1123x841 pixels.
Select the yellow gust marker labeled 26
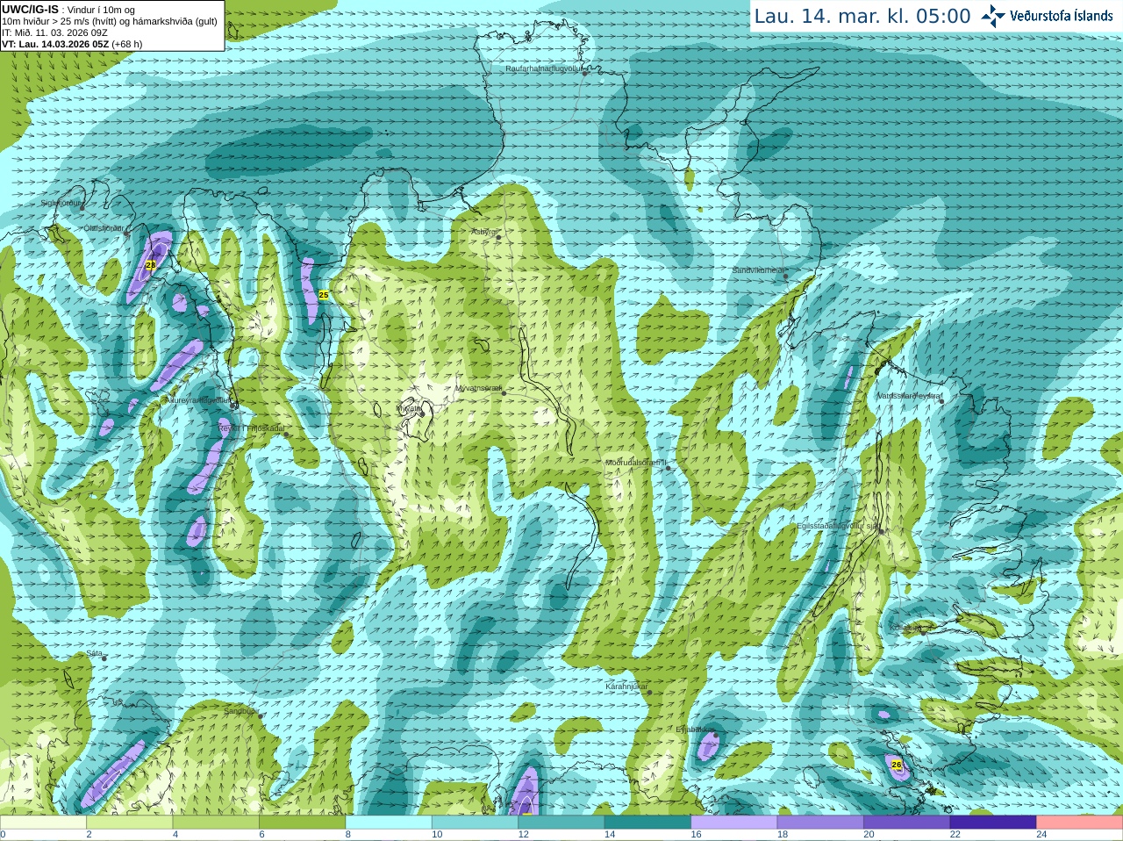point(897,765)
